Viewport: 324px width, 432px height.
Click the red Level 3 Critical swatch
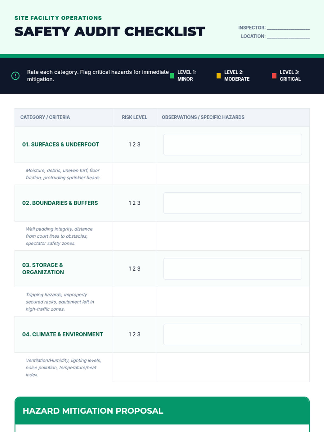[x=274, y=76]
